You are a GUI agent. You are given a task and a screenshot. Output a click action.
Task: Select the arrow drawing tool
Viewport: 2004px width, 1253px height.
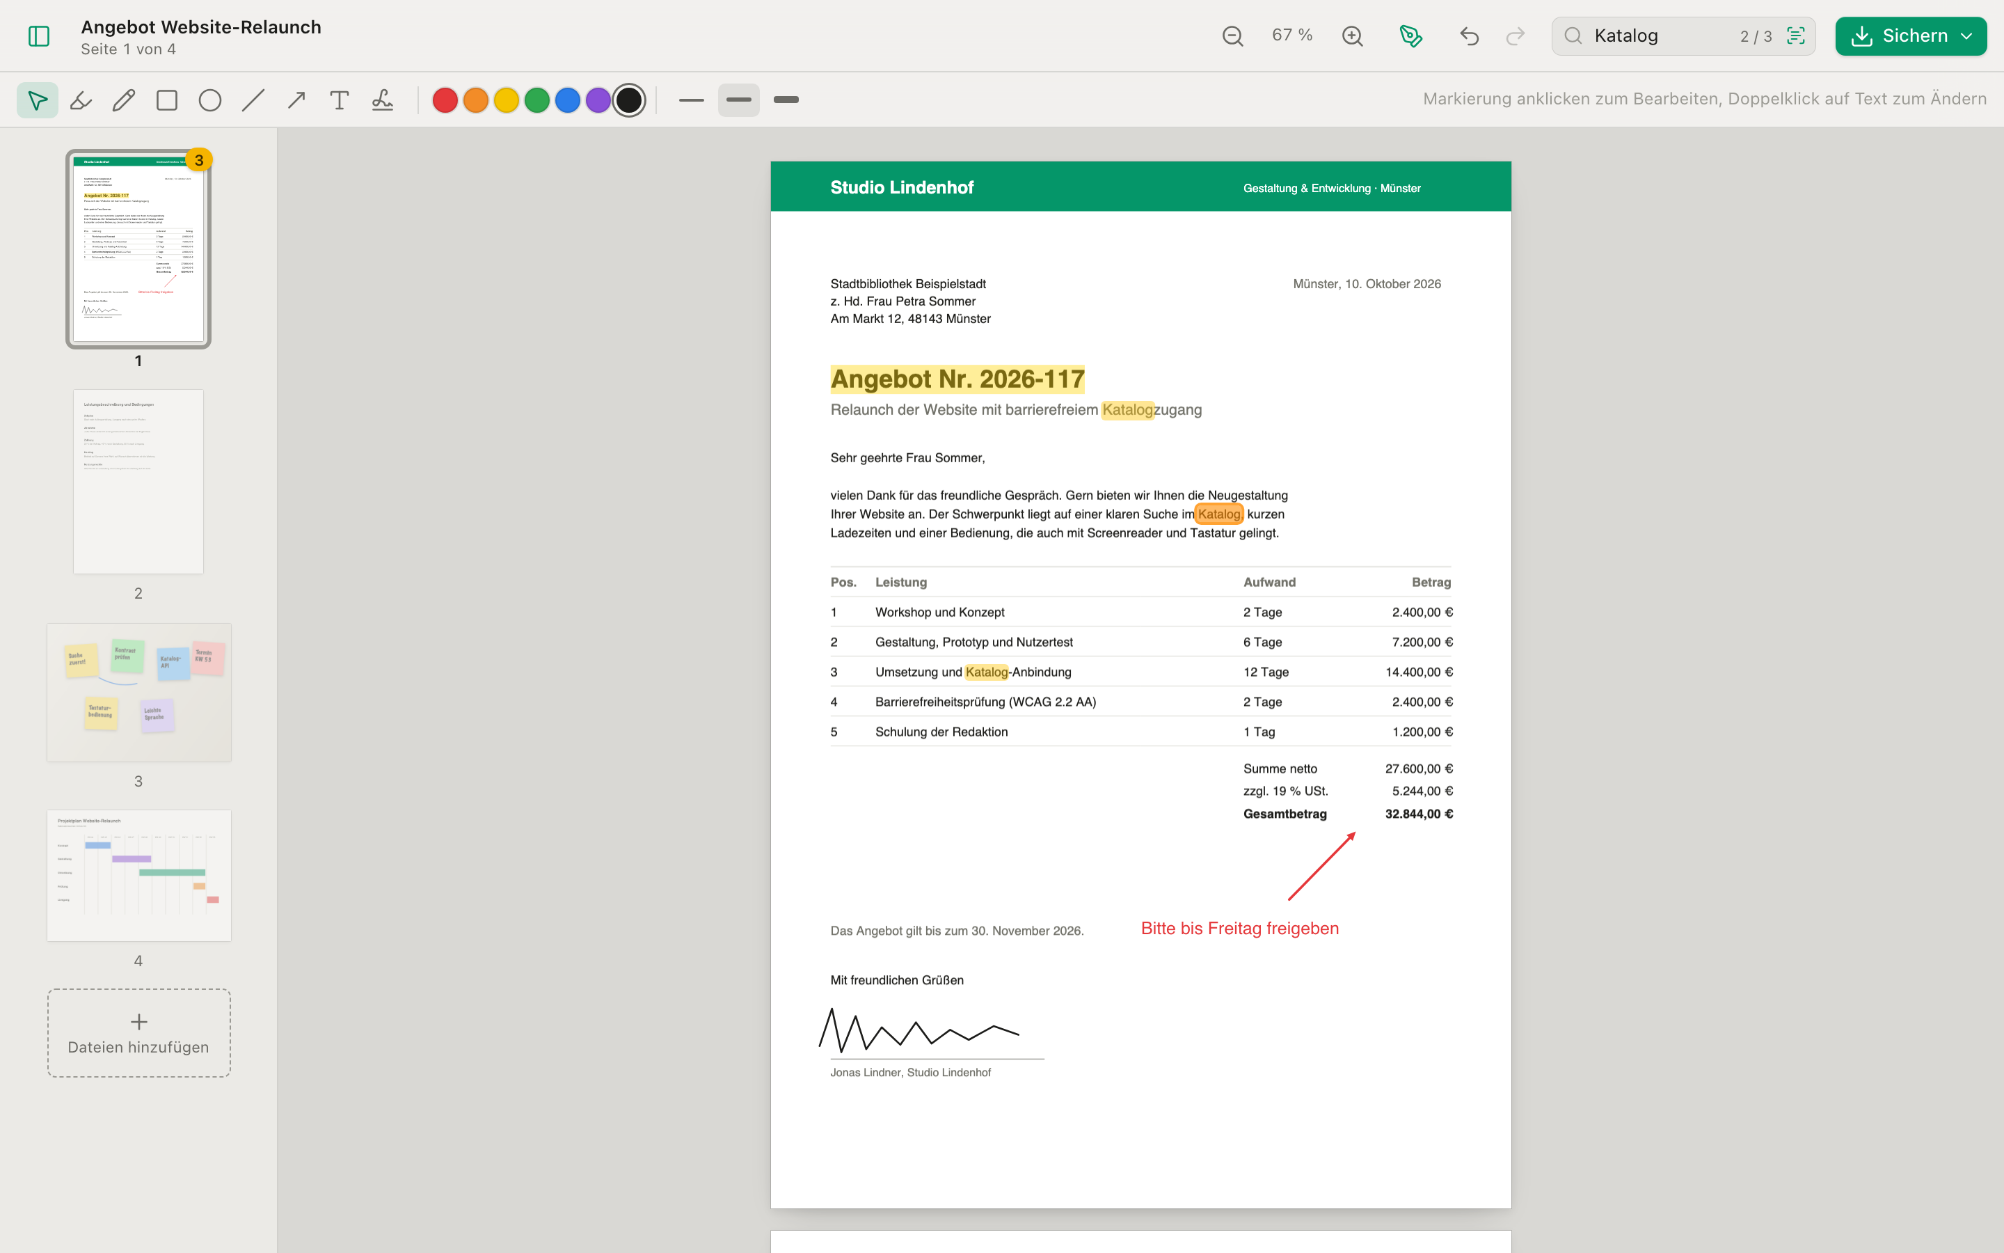[296, 100]
